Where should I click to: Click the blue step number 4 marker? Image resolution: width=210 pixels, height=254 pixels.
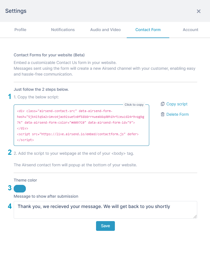10,206
